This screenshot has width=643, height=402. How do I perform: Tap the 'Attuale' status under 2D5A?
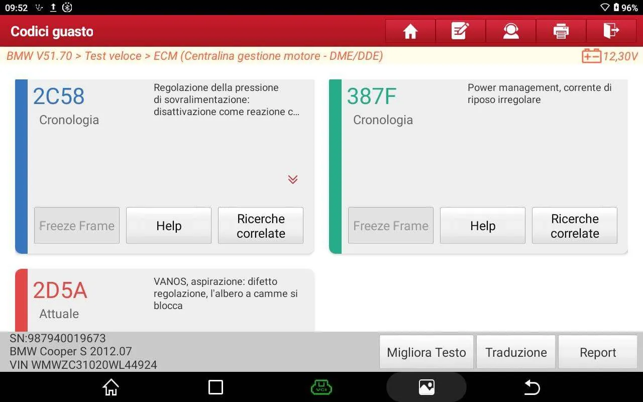(59, 314)
